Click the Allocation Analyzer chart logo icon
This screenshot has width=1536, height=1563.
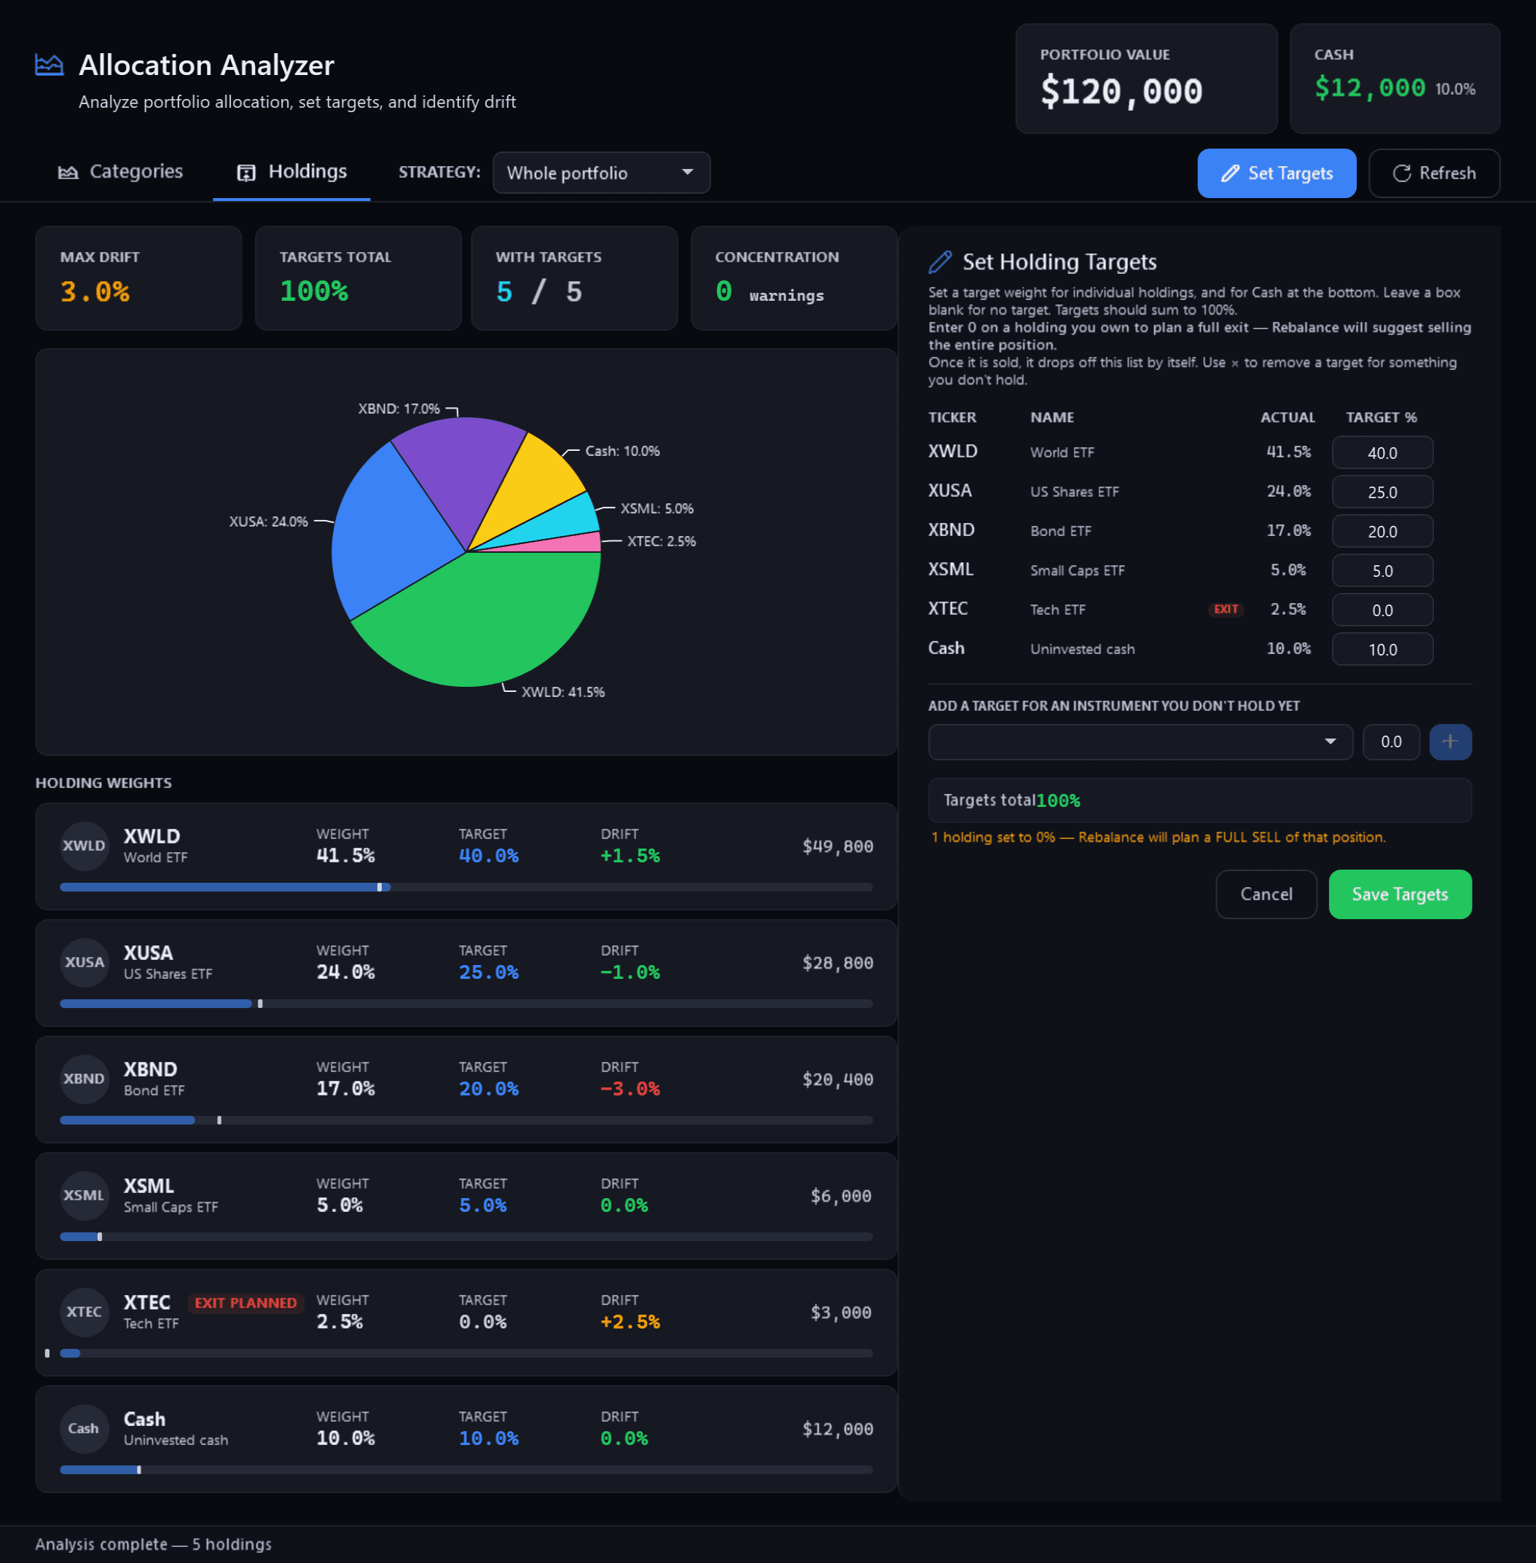tap(50, 65)
